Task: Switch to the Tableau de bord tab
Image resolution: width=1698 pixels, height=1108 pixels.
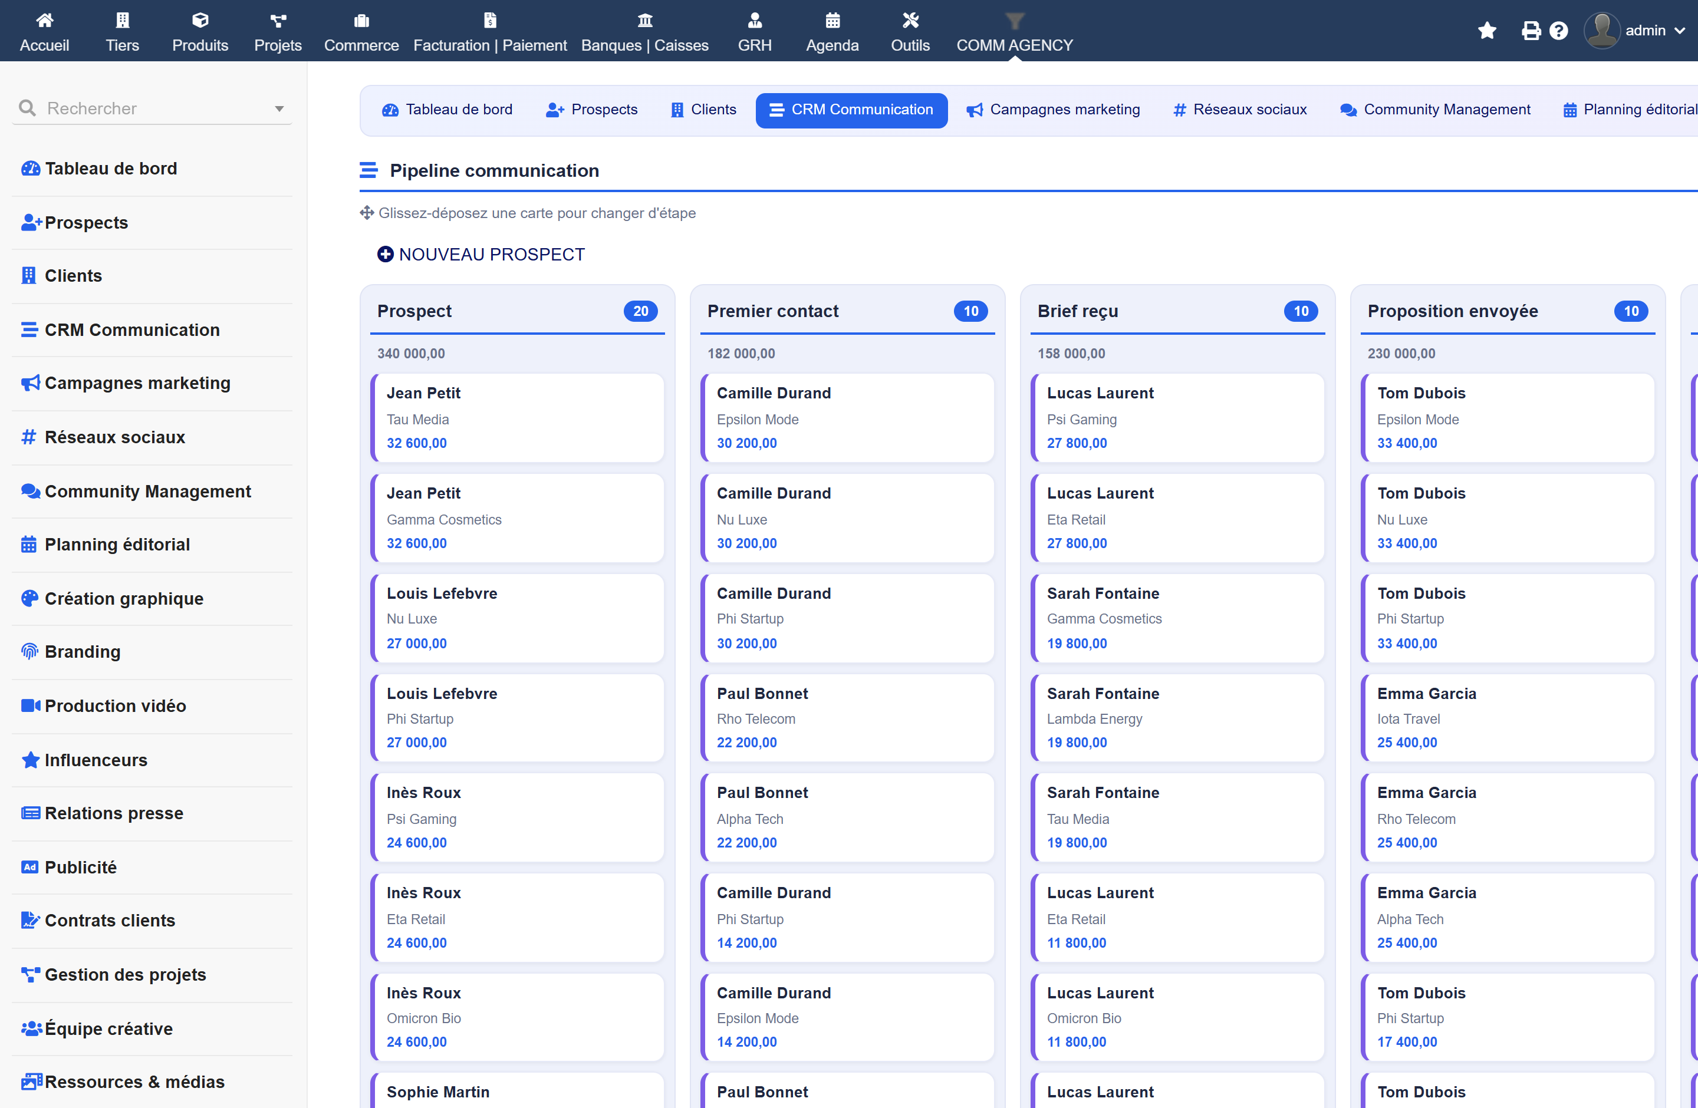Action: point(447,110)
